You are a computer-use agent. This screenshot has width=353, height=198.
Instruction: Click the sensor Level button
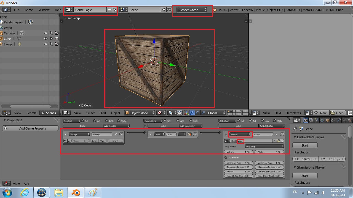coord(94,141)
